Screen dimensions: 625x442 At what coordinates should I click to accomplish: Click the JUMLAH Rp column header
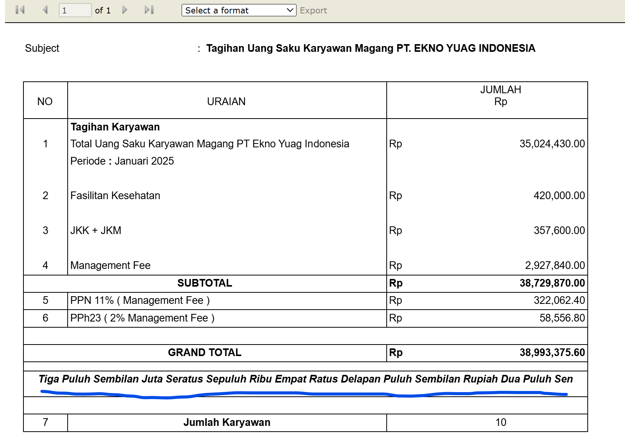click(x=500, y=96)
